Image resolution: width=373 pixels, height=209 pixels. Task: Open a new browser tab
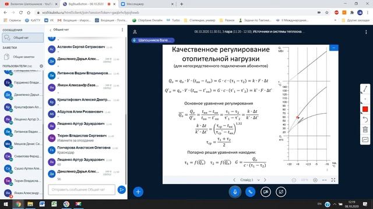click(x=181, y=4)
